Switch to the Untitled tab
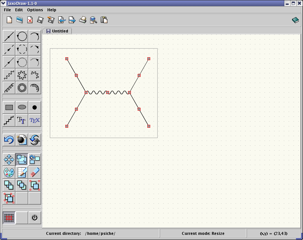The width and height of the screenshot is (303, 240). [57, 31]
